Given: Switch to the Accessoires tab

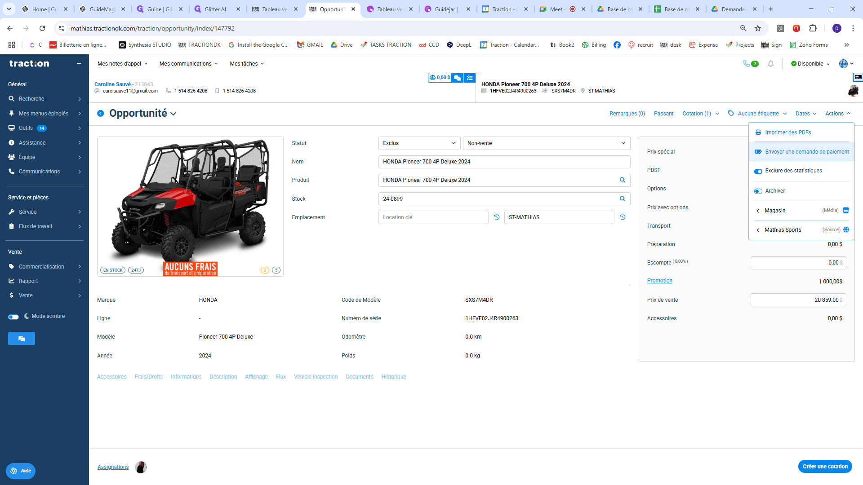Looking at the screenshot, I should (111, 377).
